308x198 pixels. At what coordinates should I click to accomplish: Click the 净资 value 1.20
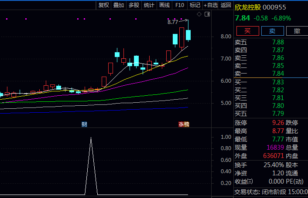pyautogui.click(x=278, y=173)
